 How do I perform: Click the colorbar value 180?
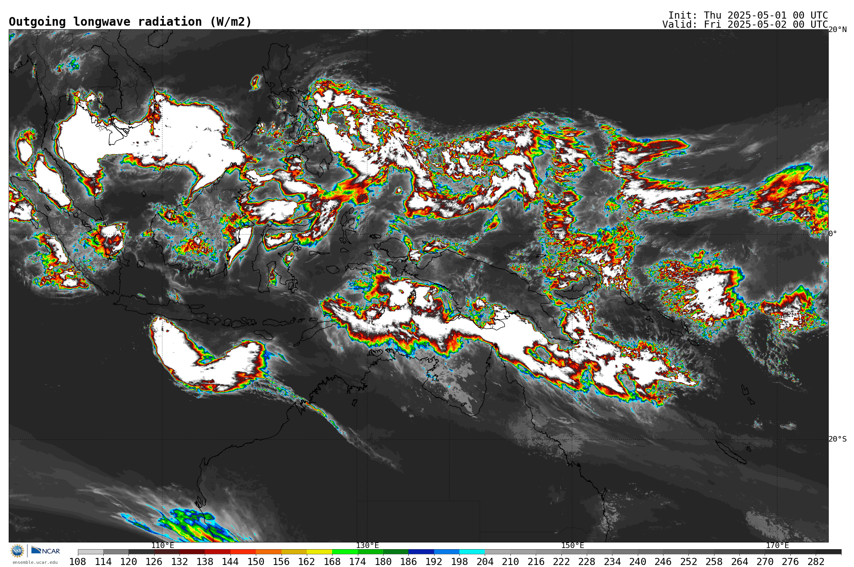point(383,562)
